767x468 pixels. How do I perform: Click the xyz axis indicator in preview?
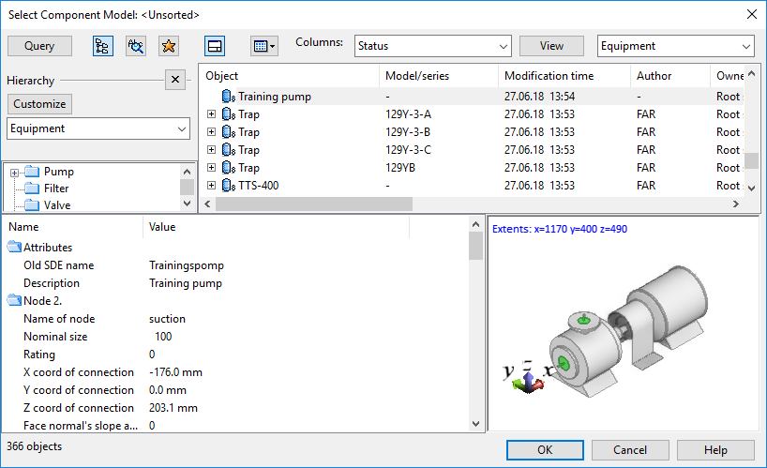[528, 376]
